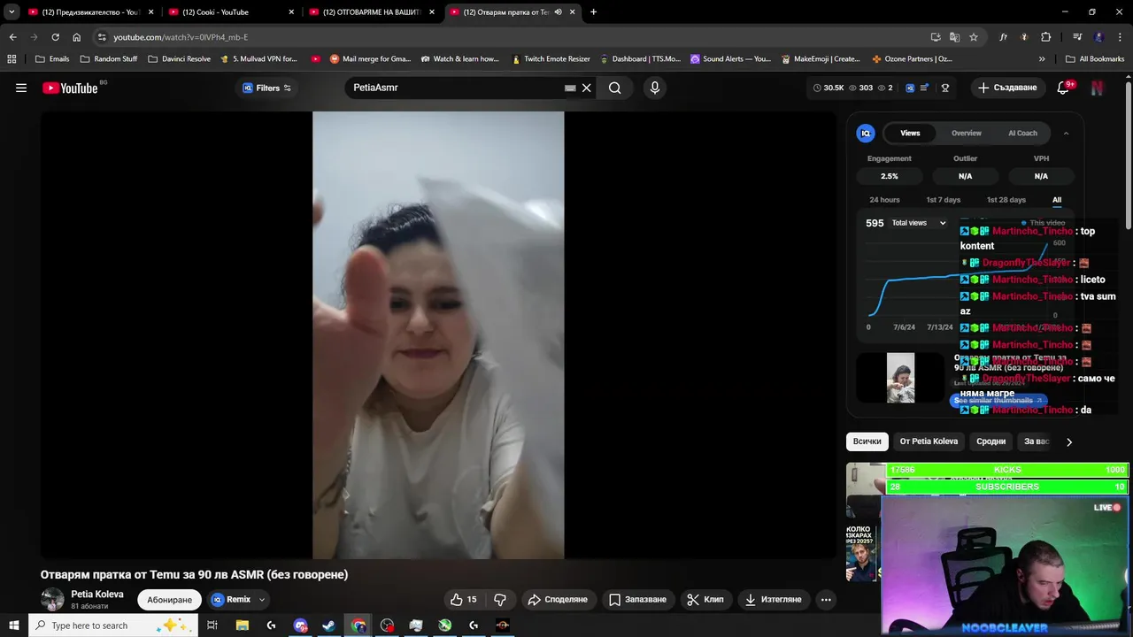Open the Създаване create button
Screen dimensions: 1133x637
(x=1007, y=88)
